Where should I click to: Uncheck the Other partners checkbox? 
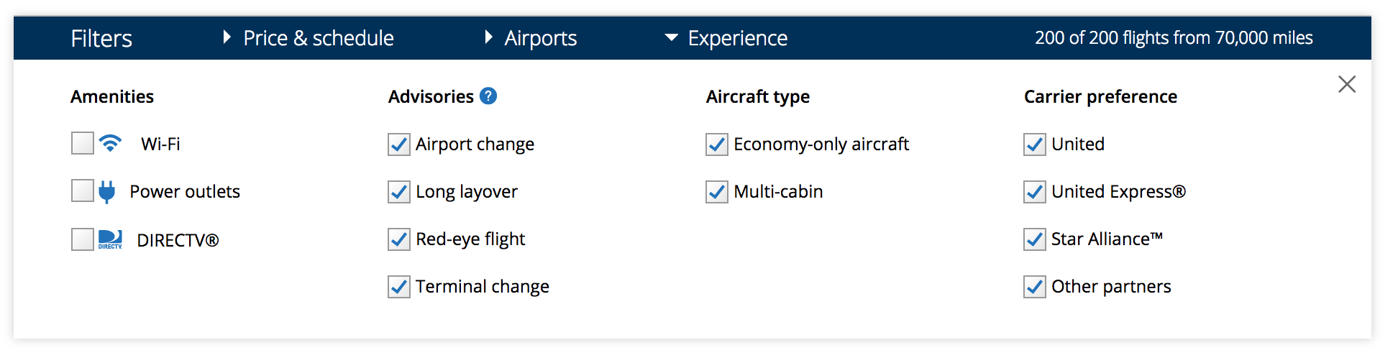point(1035,287)
